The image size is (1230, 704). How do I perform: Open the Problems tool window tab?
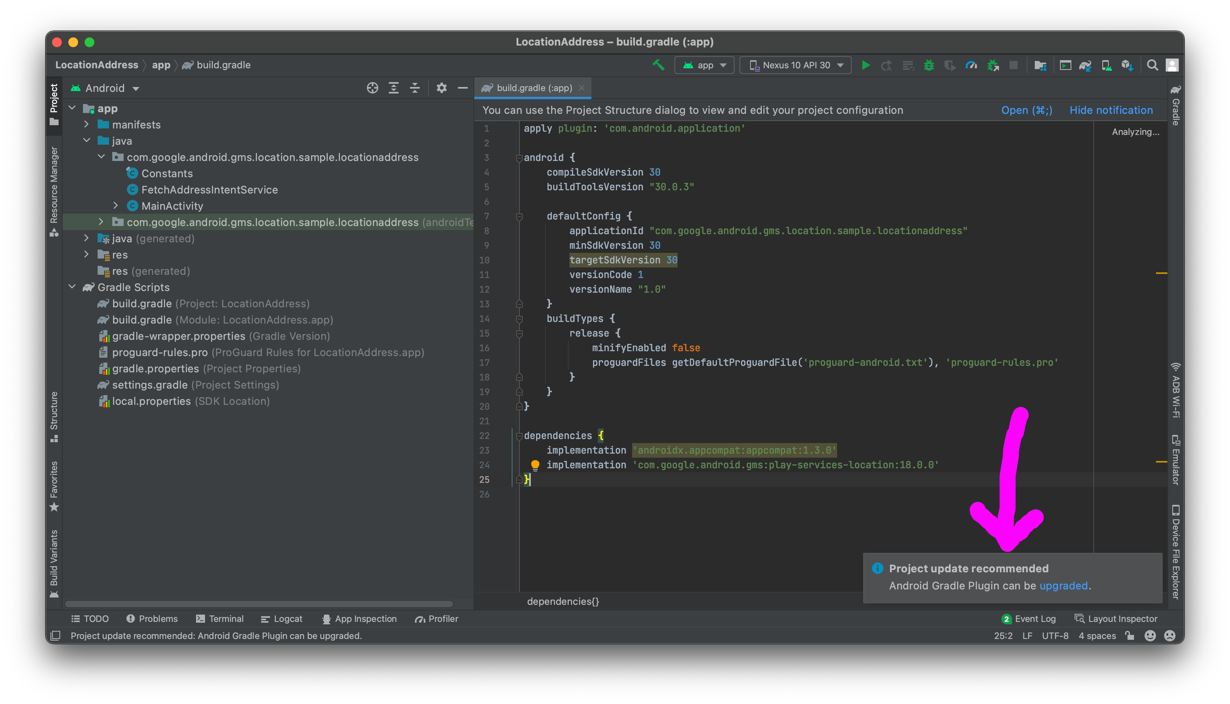[x=152, y=619]
